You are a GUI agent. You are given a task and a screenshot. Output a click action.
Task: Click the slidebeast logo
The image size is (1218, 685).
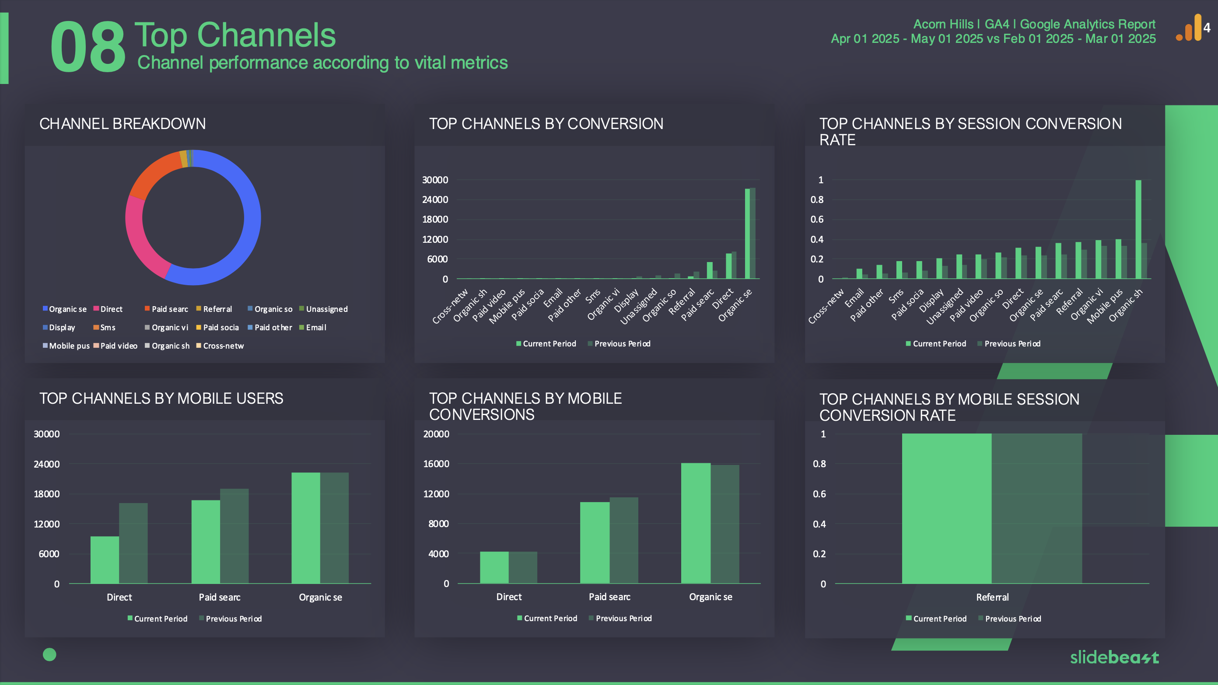pos(1114,657)
